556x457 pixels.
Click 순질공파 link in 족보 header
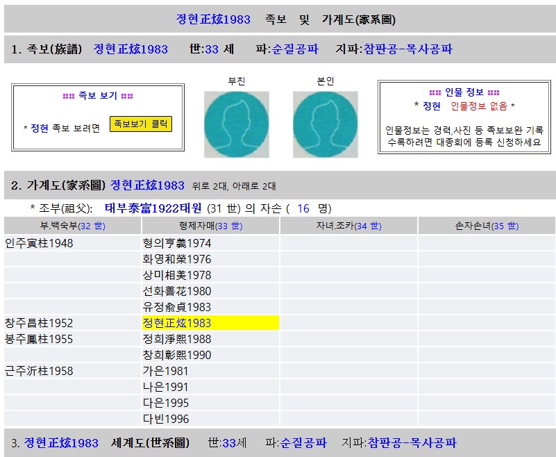pos(295,49)
